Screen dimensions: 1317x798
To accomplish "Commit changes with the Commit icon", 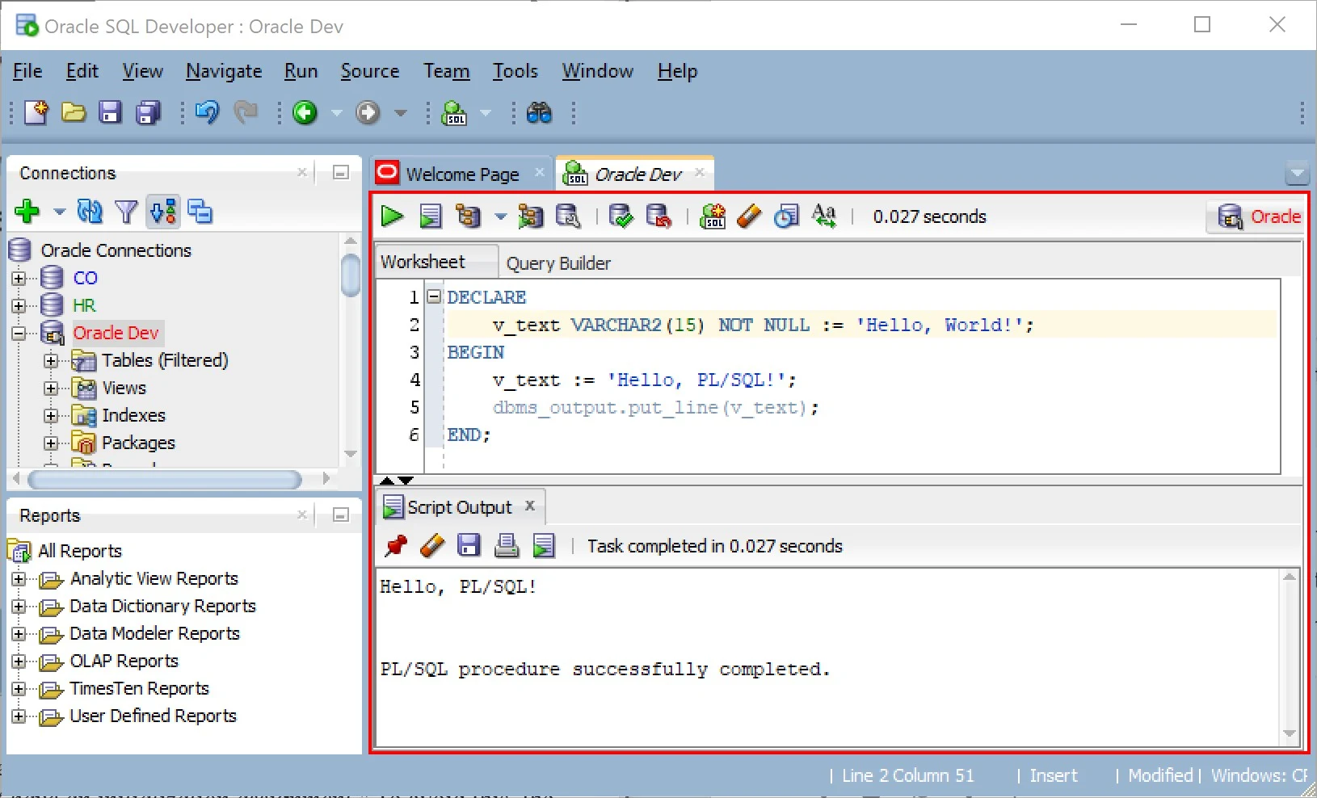I will point(621,216).
